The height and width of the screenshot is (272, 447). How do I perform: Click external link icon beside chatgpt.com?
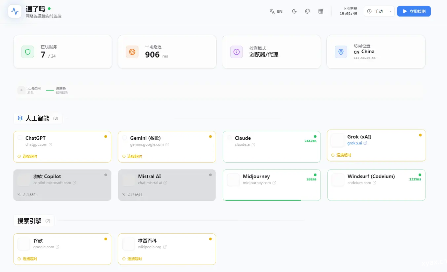tap(51, 144)
